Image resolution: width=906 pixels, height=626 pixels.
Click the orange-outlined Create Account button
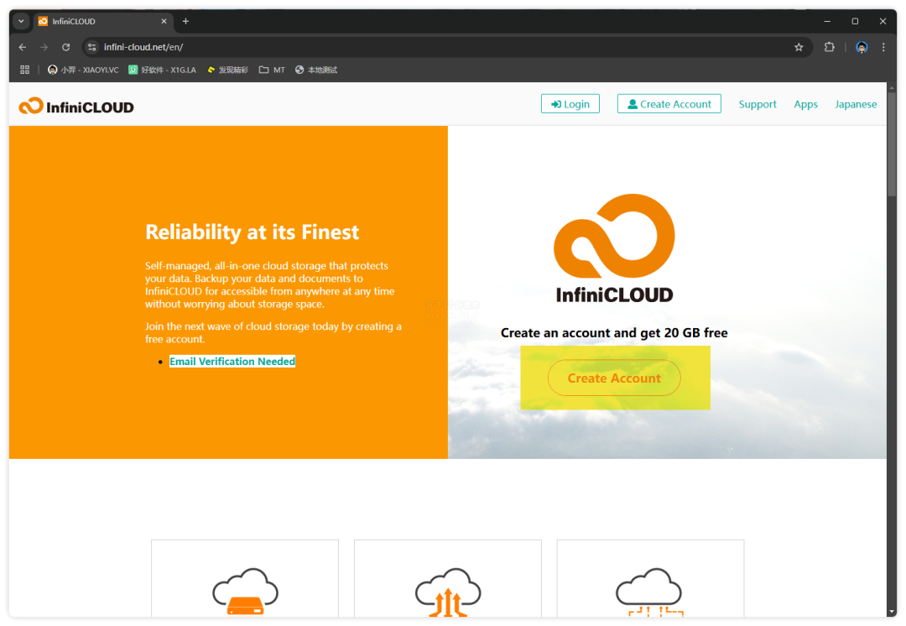coord(614,378)
